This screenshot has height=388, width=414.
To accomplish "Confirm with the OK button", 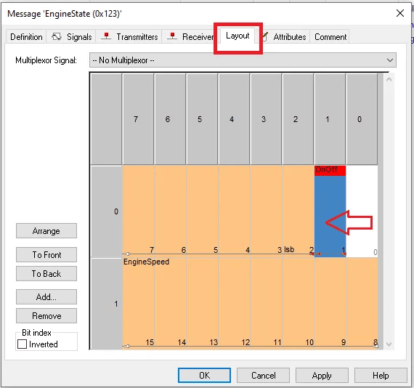I will (204, 375).
